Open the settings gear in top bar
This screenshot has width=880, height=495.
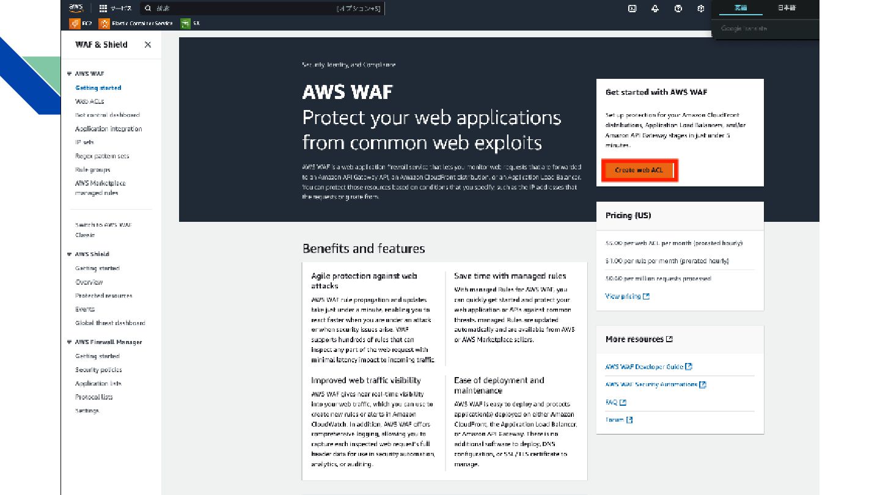pyautogui.click(x=701, y=9)
